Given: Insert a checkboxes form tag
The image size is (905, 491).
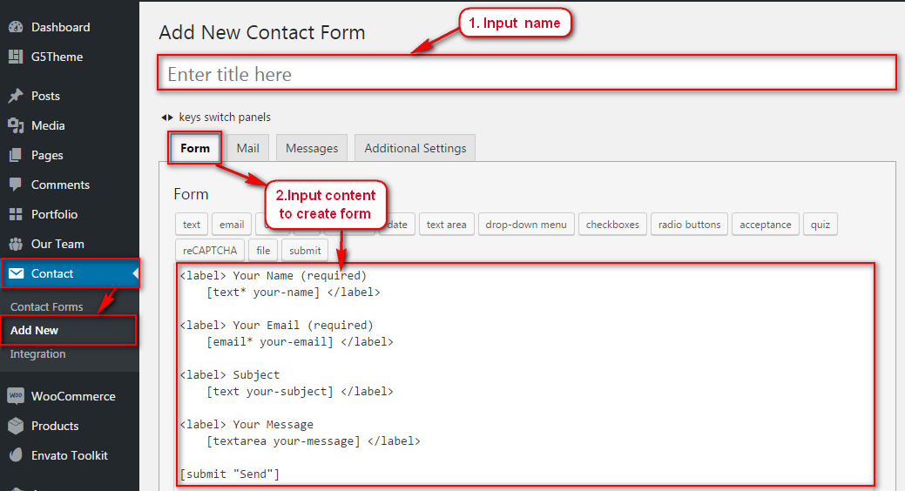Looking at the screenshot, I should coord(612,225).
